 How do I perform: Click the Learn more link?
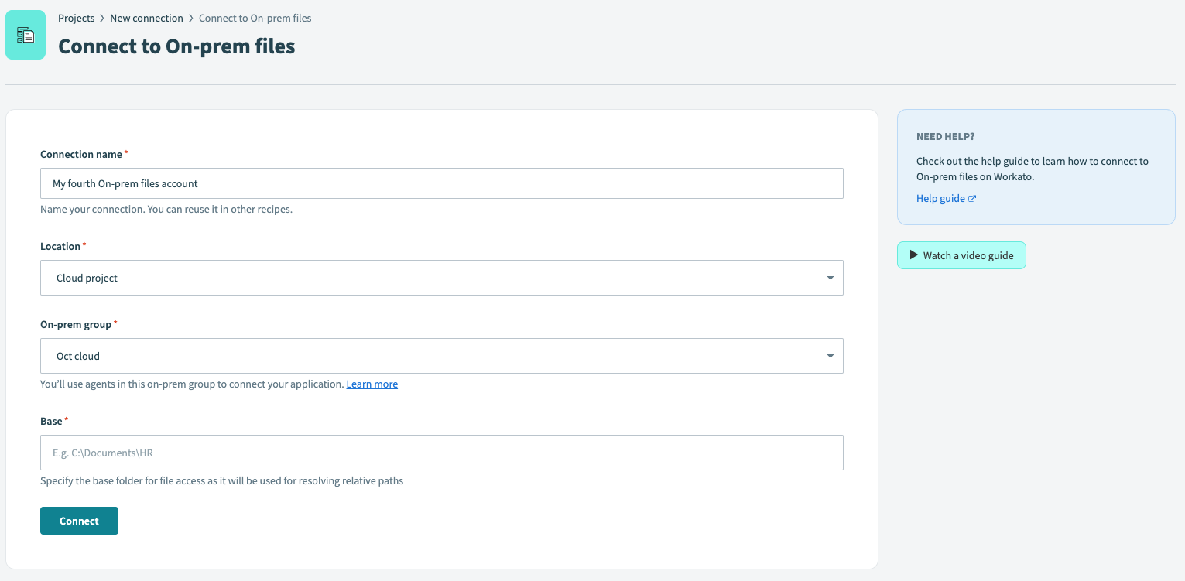[x=372, y=384]
